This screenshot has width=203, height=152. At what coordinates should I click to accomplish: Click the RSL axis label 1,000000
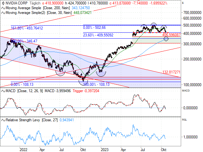[190, 137]
